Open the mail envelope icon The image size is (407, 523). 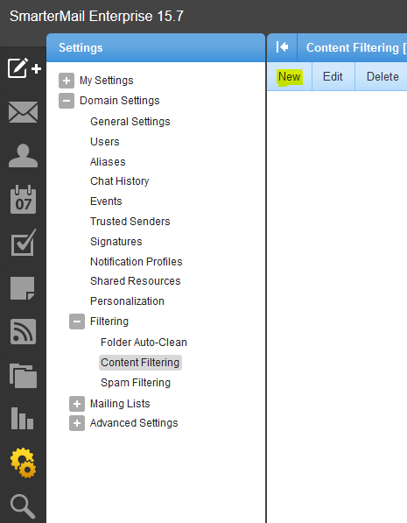[x=23, y=112]
